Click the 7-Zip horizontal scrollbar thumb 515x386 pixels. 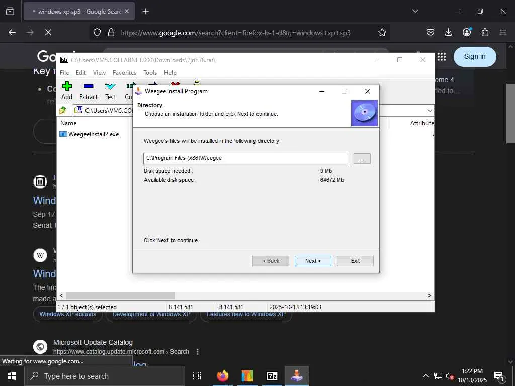[120, 296]
